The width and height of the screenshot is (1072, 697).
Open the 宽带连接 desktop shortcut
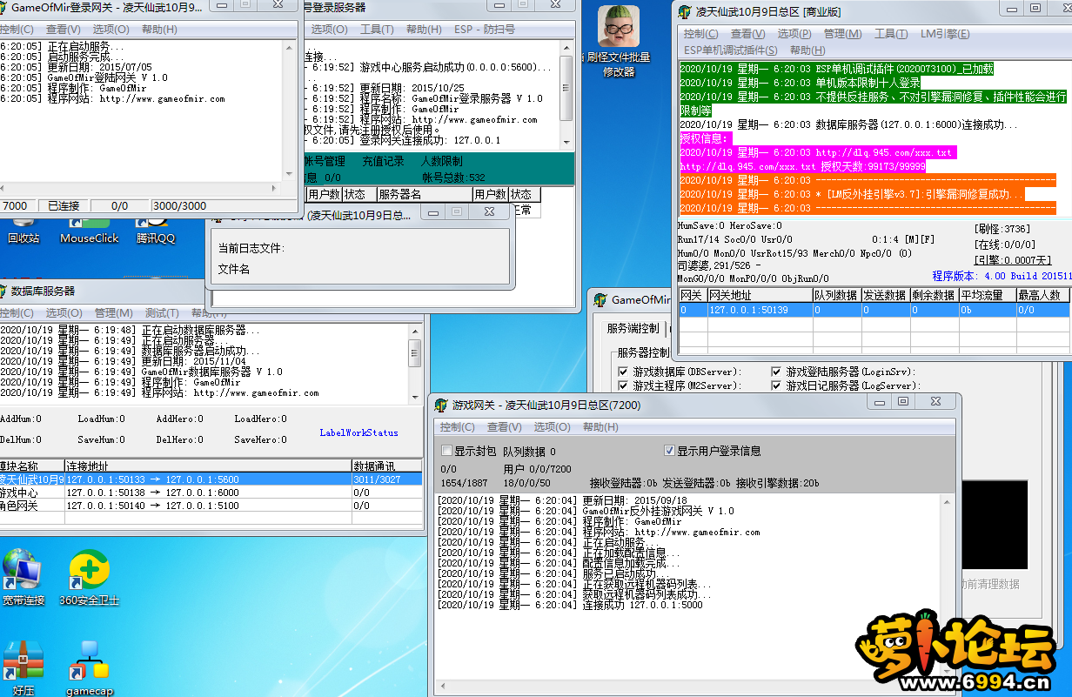23,576
